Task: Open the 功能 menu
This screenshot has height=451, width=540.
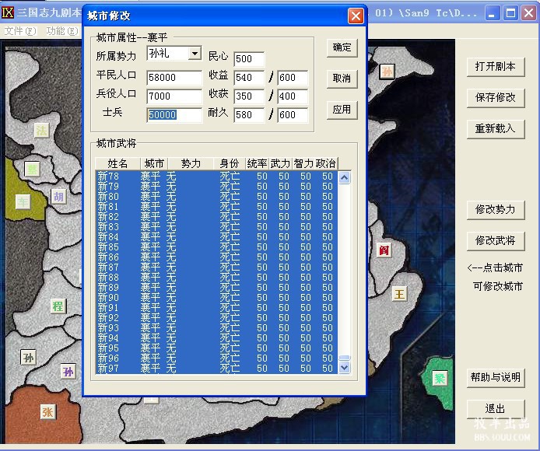Action: (x=62, y=31)
